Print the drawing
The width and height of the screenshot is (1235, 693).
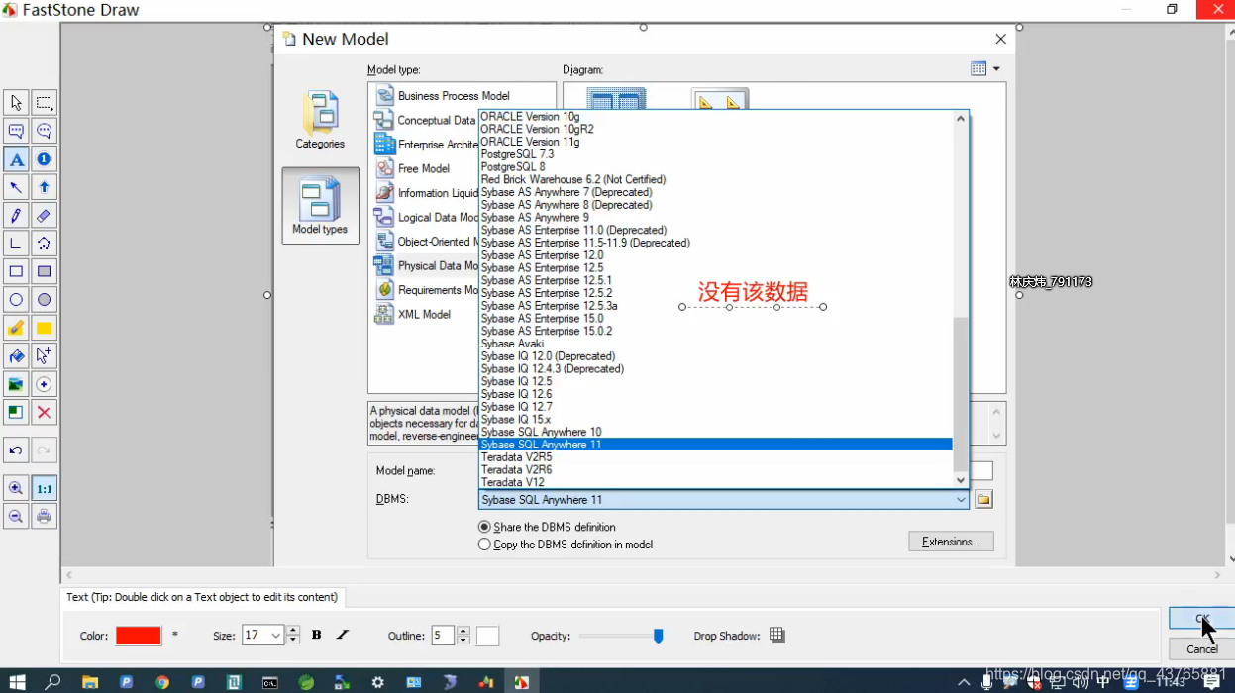pyautogui.click(x=44, y=516)
